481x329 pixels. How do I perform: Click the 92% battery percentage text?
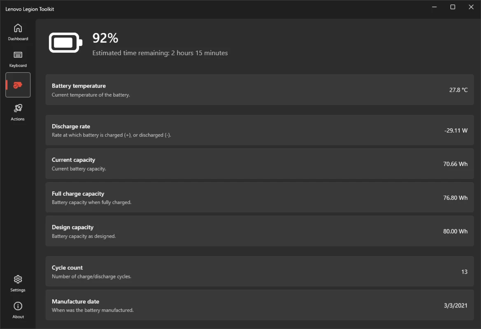click(105, 38)
